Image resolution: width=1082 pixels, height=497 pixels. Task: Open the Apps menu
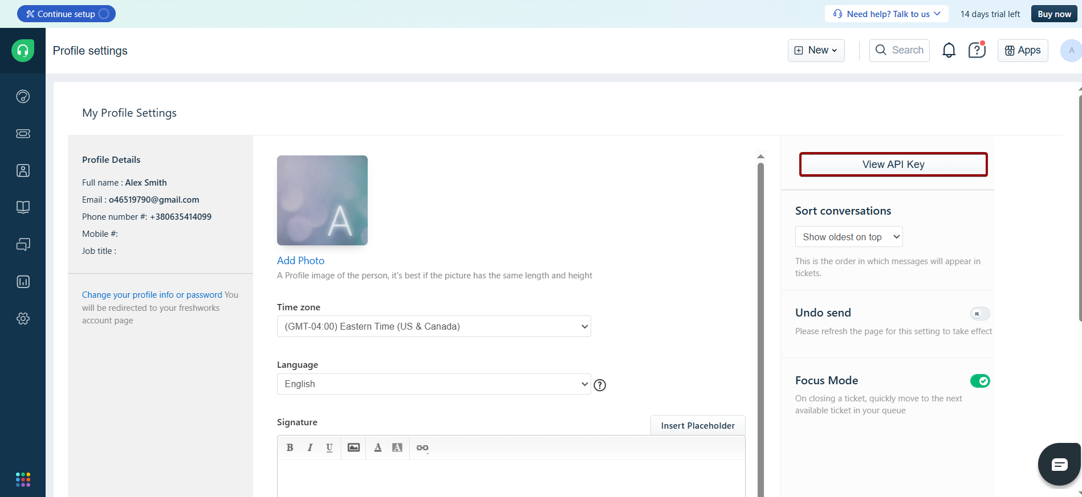point(1022,51)
